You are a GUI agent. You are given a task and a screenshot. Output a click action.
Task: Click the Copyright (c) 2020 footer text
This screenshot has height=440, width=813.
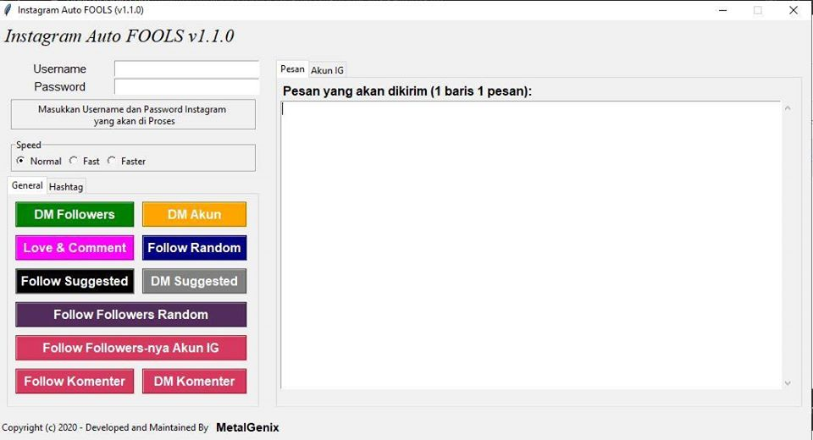[105, 427]
